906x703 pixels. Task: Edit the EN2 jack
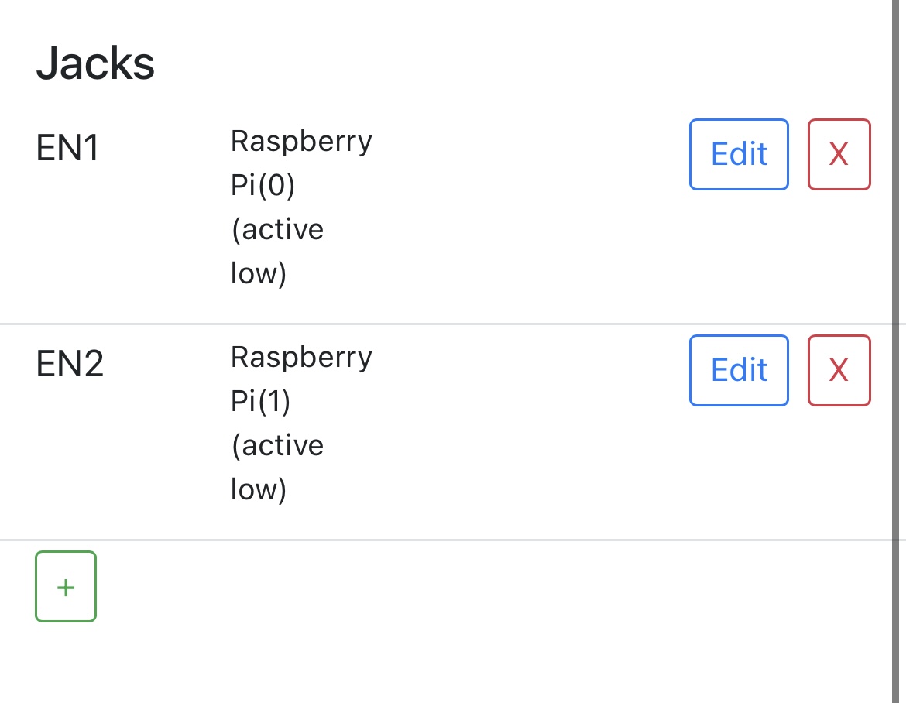click(739, 370)
